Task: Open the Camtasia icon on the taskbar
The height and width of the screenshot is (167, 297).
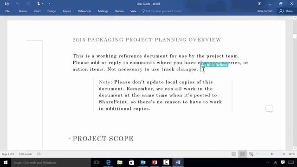Action: (x=166, y=162)
